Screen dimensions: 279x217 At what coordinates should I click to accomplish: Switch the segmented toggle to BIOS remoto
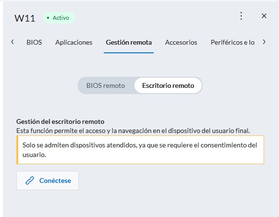106,85
